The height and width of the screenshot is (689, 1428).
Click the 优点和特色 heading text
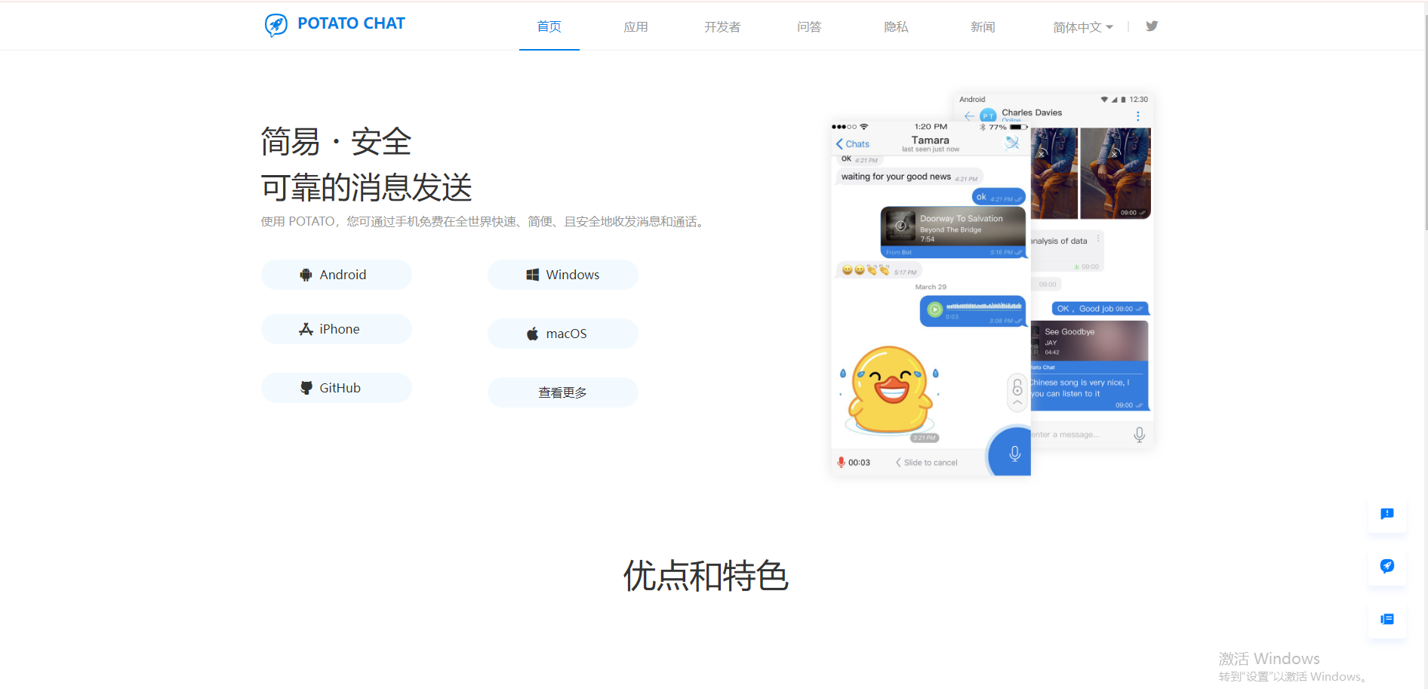click(706, 576)
